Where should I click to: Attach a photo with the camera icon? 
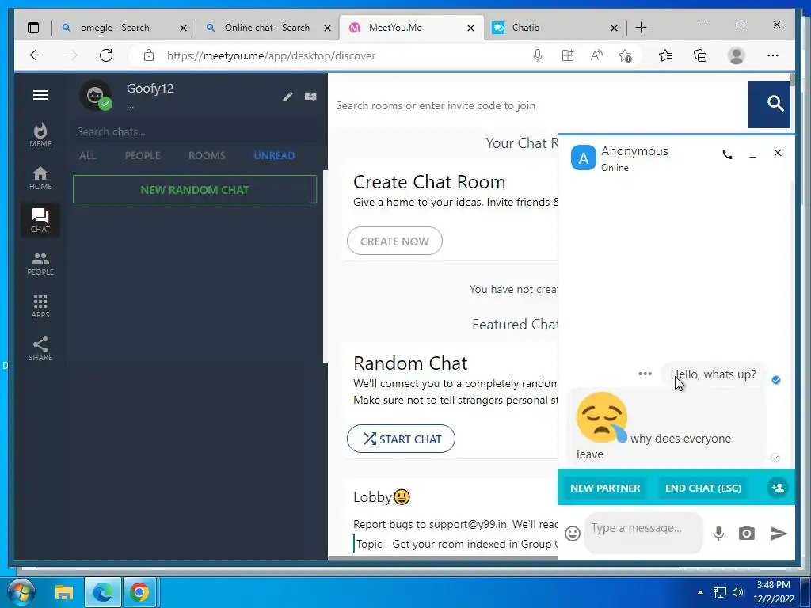click(746, 533)
